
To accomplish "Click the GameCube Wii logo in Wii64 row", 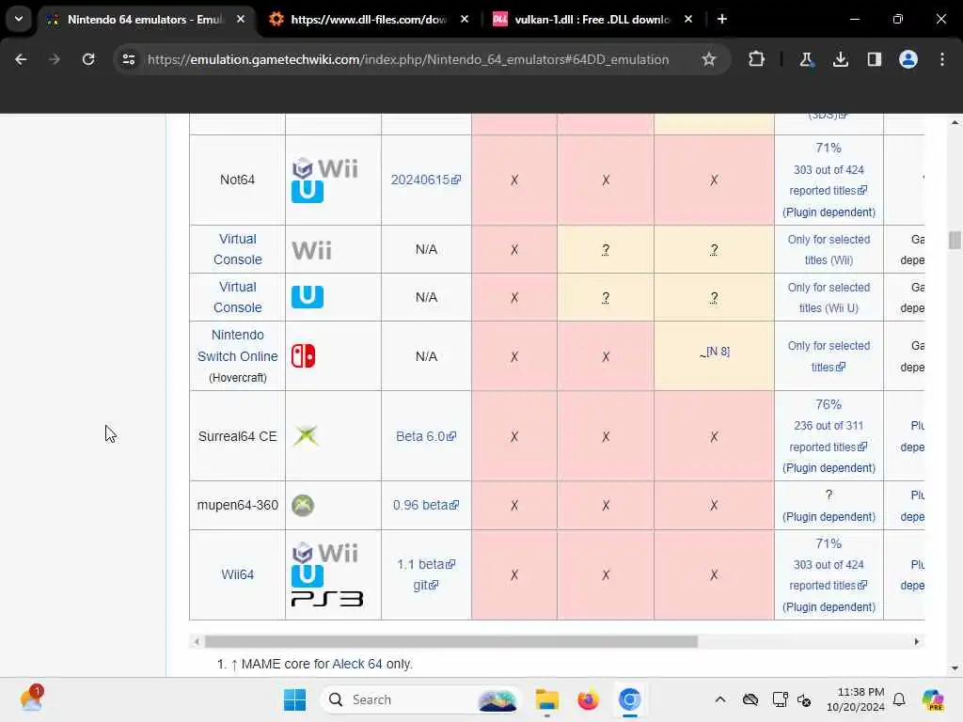I will tap(324, 553).
